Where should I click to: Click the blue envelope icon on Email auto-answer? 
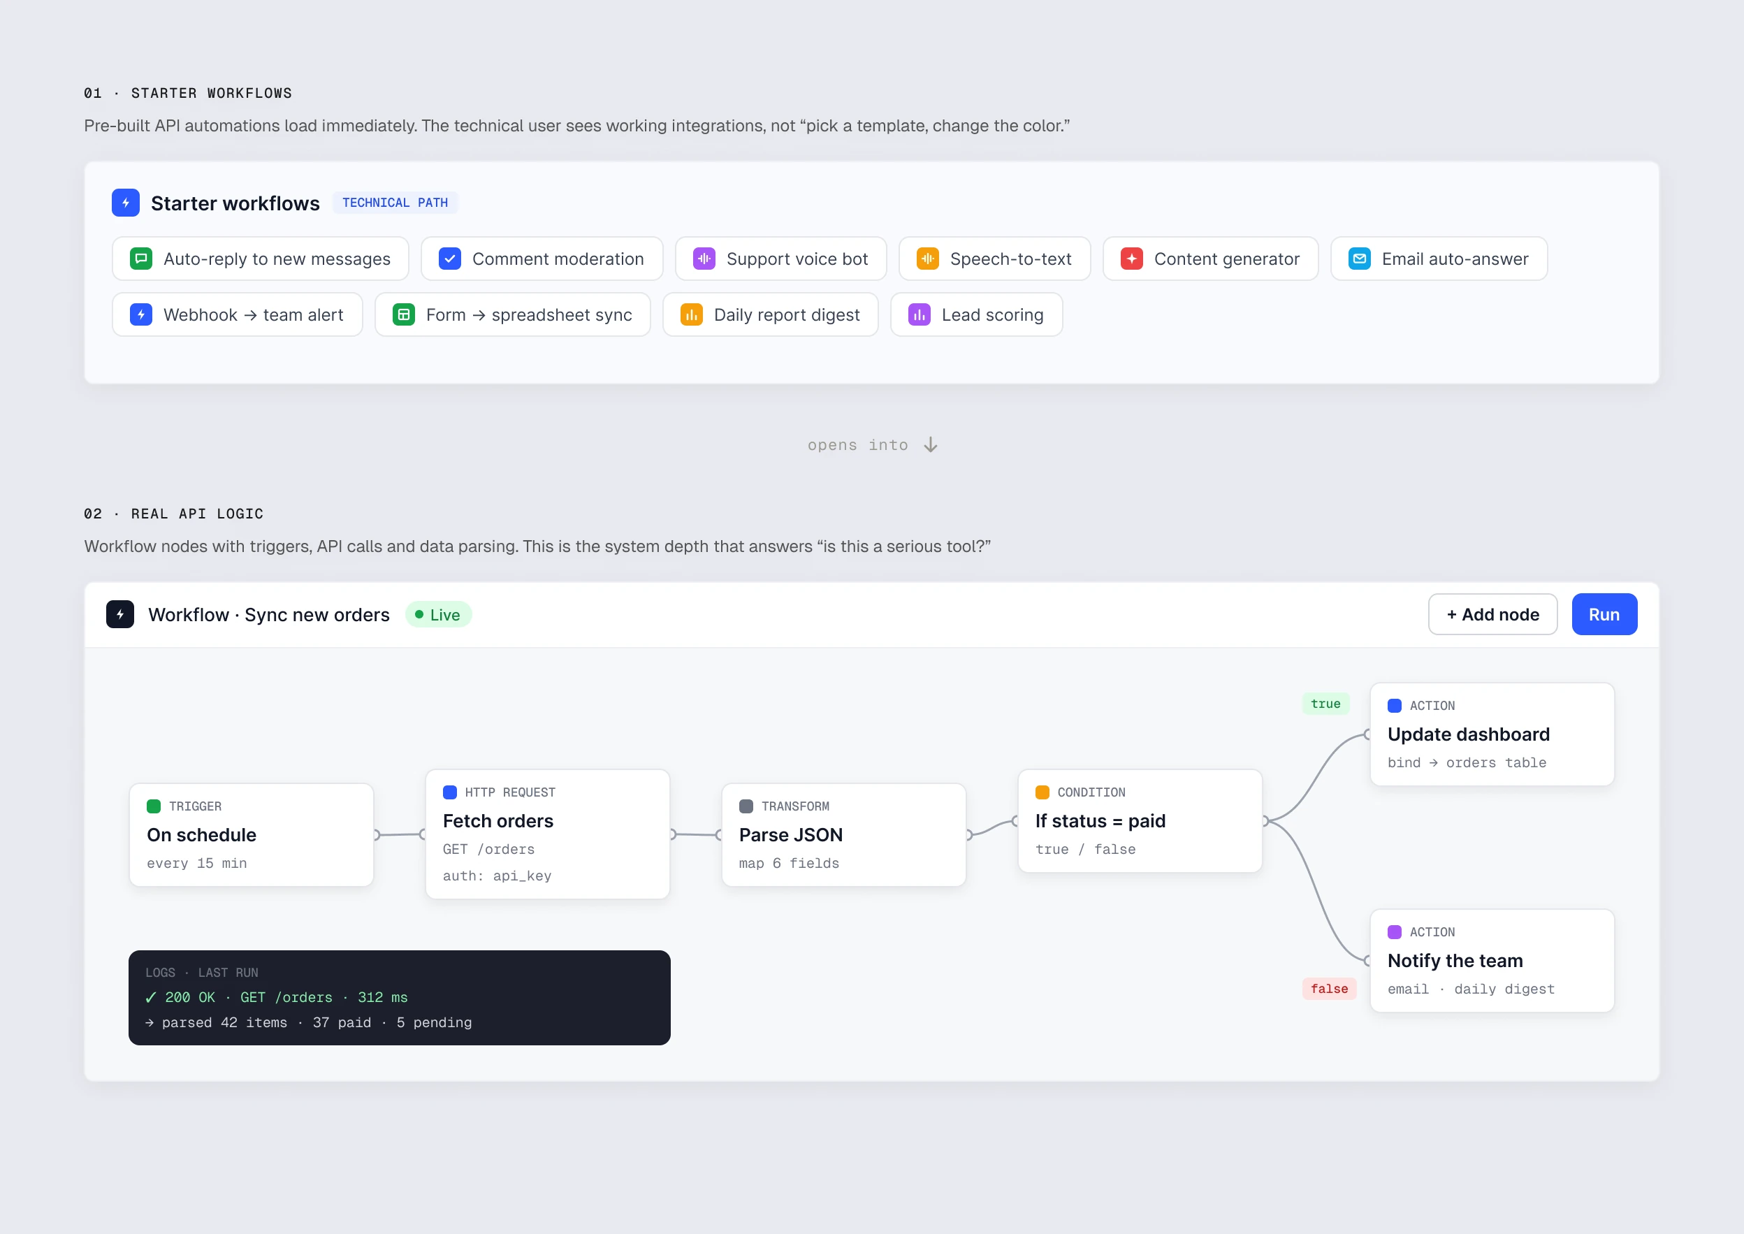pyautogui.click(x=1360, y=259)
